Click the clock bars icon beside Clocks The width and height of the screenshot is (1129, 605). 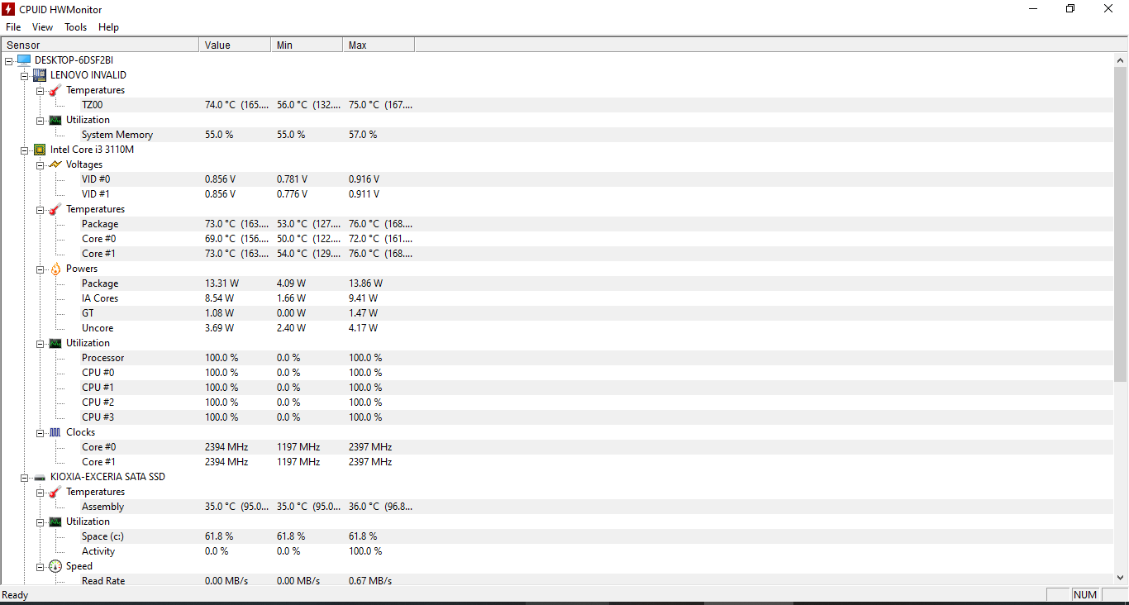(x=55, y=432)
